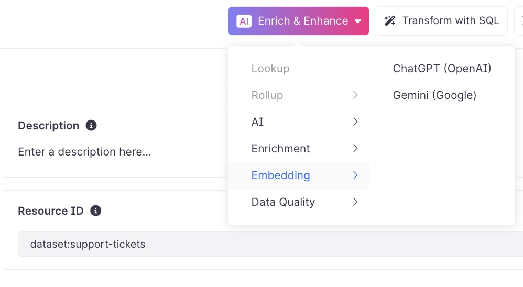The image size is (523, 287).
Task: Click the Embedding submenu chevron
Action: click(355, 175)
